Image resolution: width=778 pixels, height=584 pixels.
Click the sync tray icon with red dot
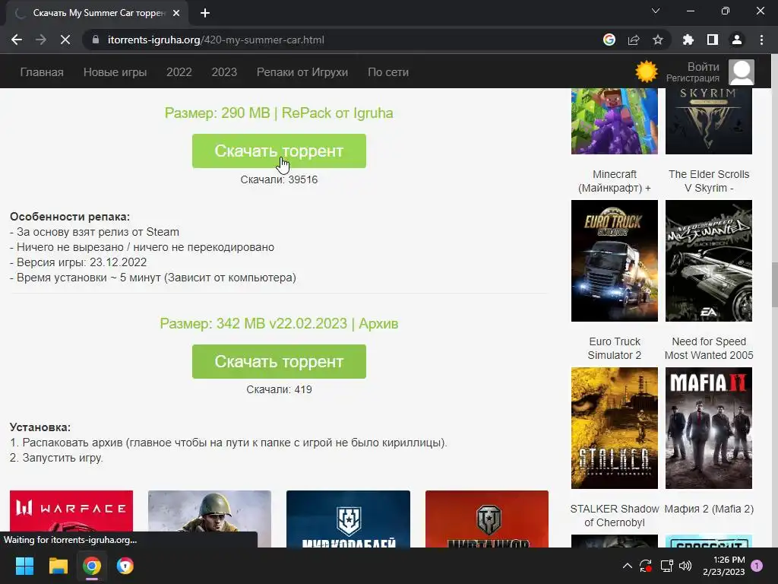tap(646, 566)
